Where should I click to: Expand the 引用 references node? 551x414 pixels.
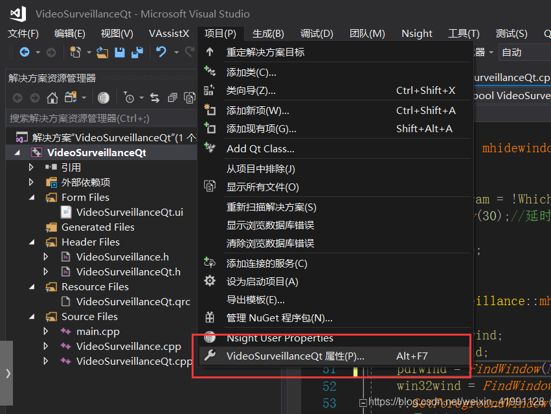pyautogui.click(x=31, y=167)
